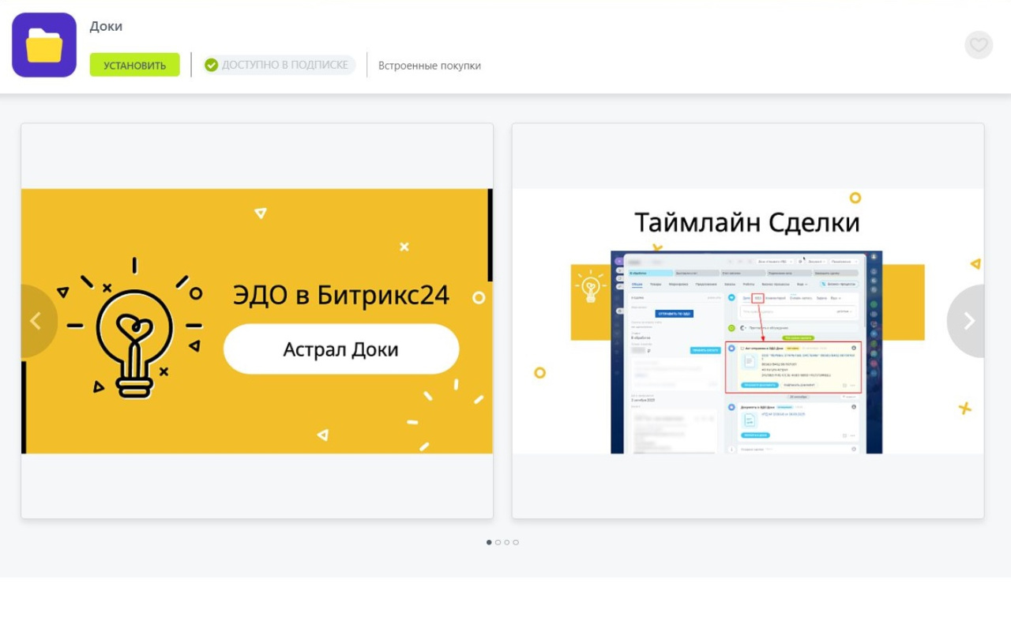Add app to favorites with heart icon
1011x622 pixels.
point(978,45)
